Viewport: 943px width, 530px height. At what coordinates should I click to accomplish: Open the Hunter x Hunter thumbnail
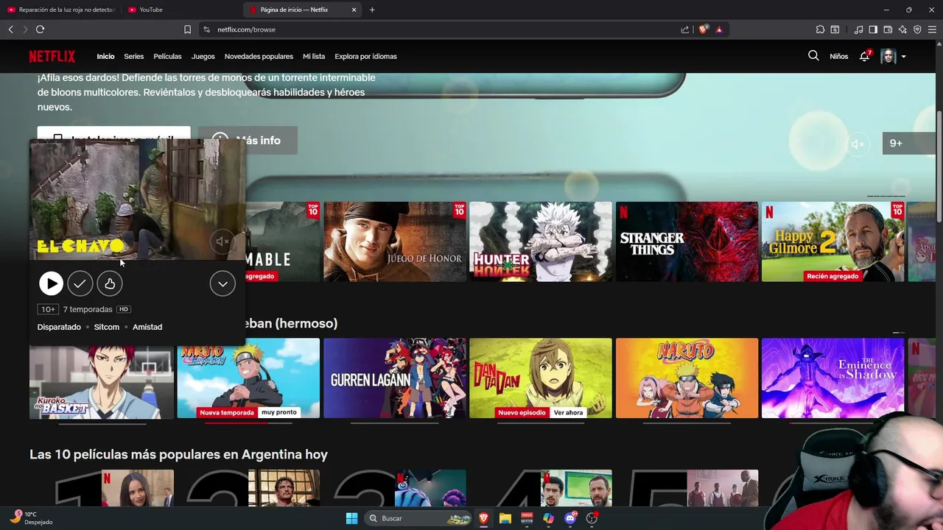coord(541,241)
